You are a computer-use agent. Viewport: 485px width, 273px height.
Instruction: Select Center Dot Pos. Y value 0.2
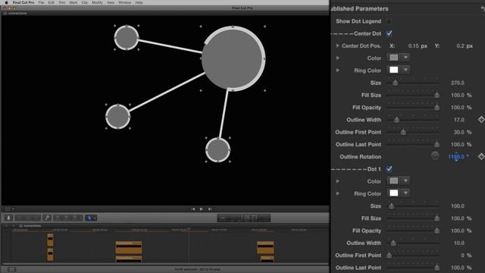coord(460,45)
